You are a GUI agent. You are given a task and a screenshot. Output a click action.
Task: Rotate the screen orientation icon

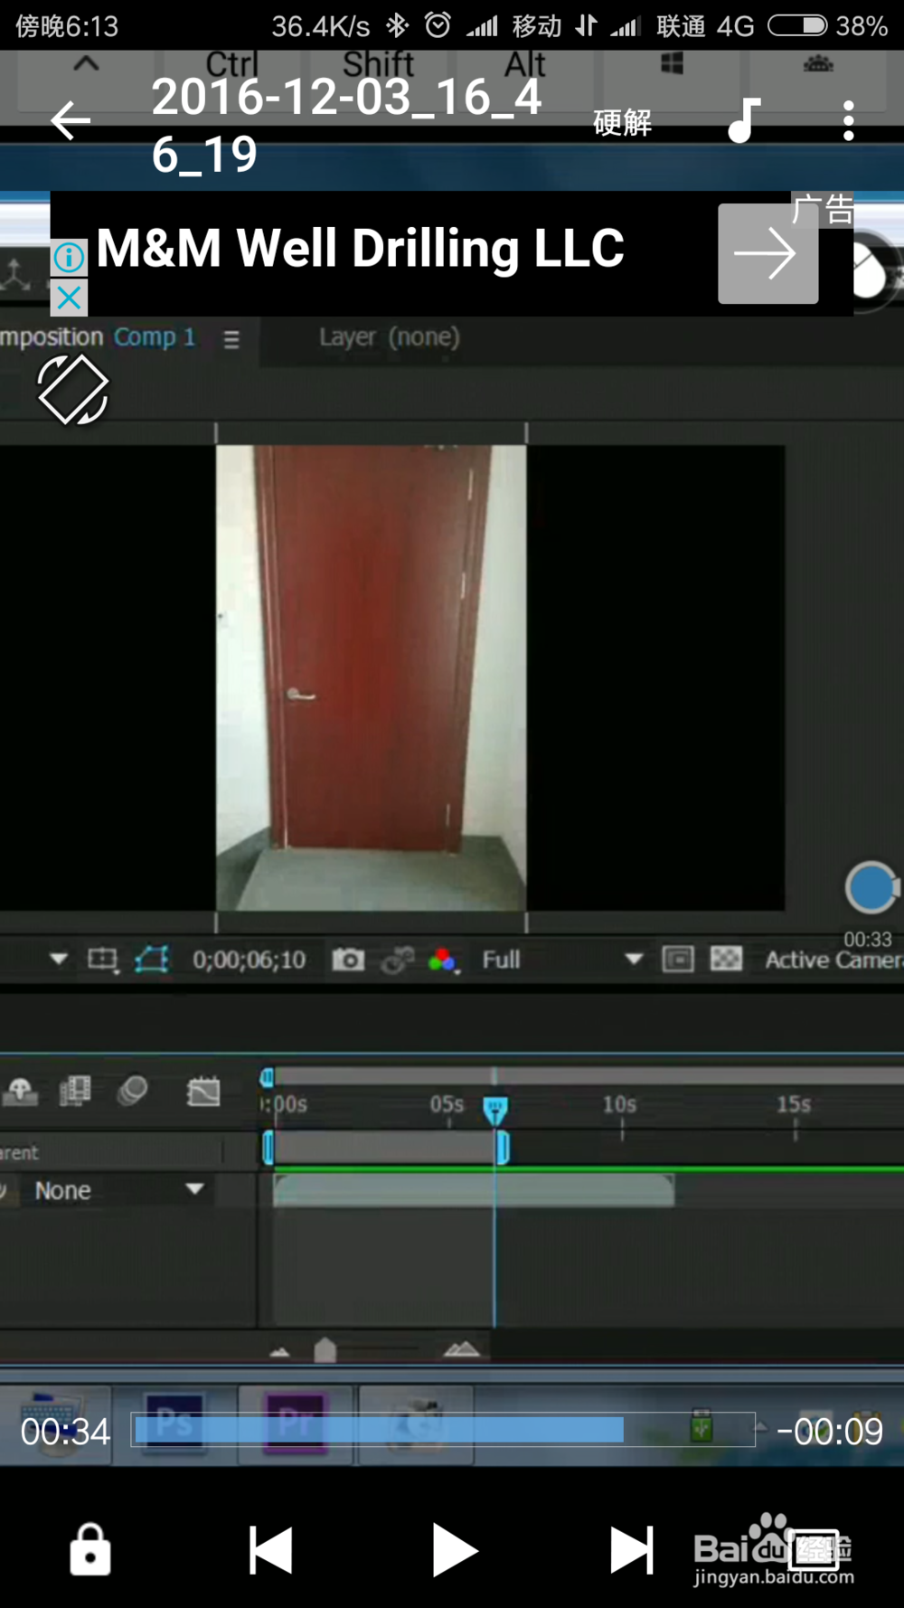point(73,390)
